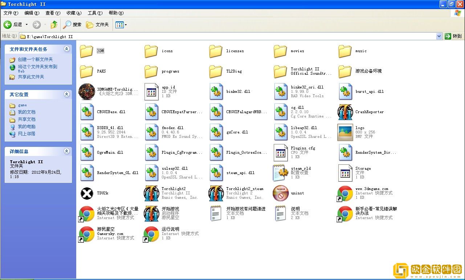Select the OgreMain.dll file name
Viewport: 465px width, 280px height.
click(110, 153)
